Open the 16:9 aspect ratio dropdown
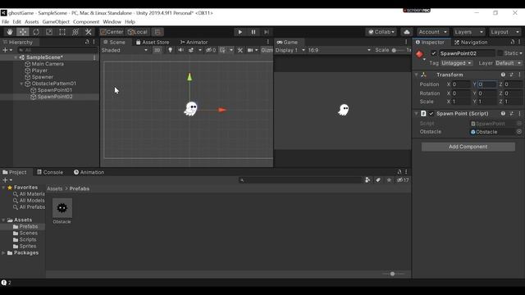This screenshot has height=295, width=525. (x=340, y=50)
